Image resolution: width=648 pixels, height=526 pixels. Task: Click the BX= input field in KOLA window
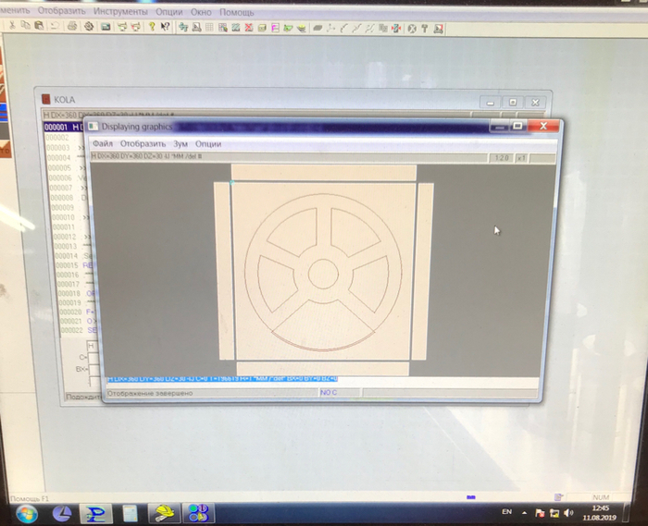[94, 369]
